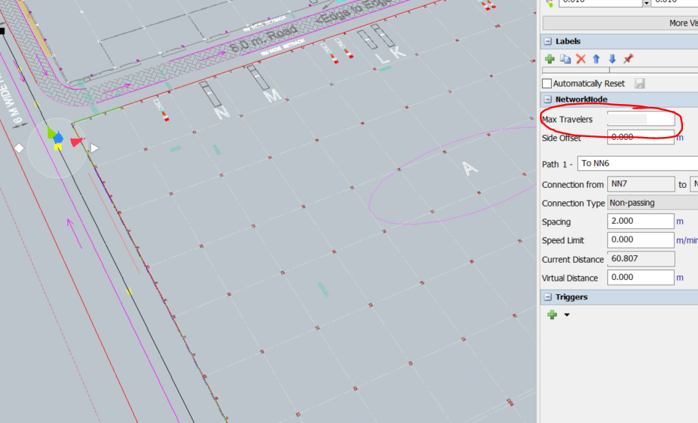Select the yellow square network node handle

pos(58,147)
